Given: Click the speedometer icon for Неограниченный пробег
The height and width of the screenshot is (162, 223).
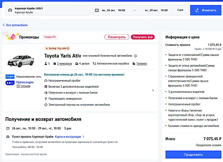Looking at the screenshot, I should (x=46, y=81).
